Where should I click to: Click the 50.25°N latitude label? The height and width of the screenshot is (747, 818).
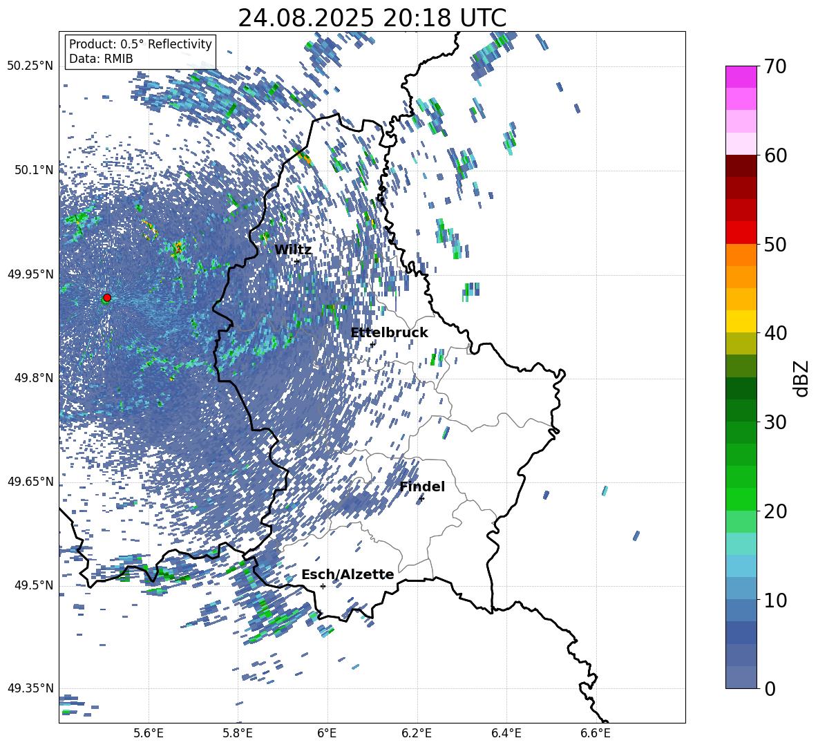tap(30, 66)
